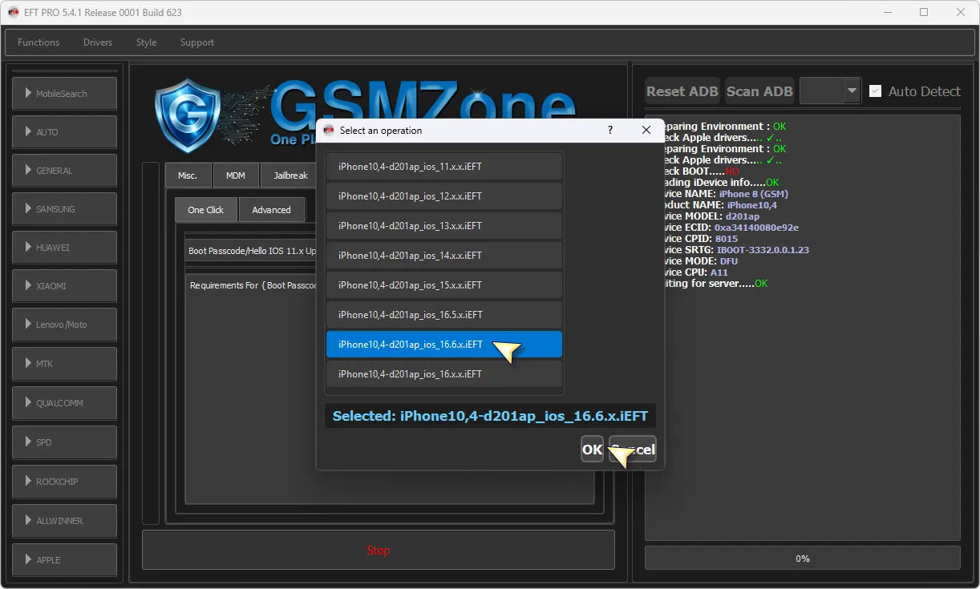Image resolution: width=980 pixels, height=589 pixels.
Task: Choose the iPhone10,4-d201ap_ios_16.5.x.iEFT entry
Action: 443,315
